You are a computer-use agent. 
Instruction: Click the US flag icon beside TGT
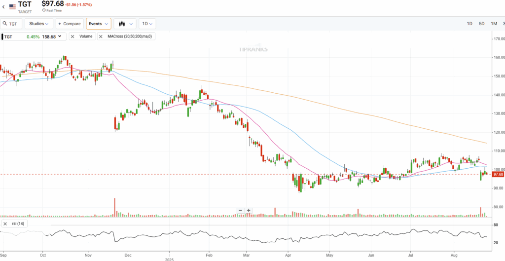click(x=12, y=6)
